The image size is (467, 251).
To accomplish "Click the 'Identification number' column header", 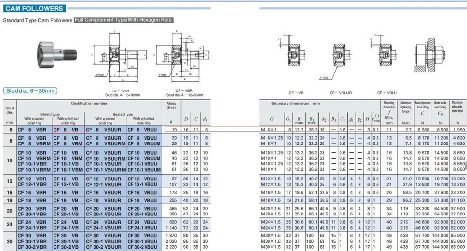I will click(89, 103).
